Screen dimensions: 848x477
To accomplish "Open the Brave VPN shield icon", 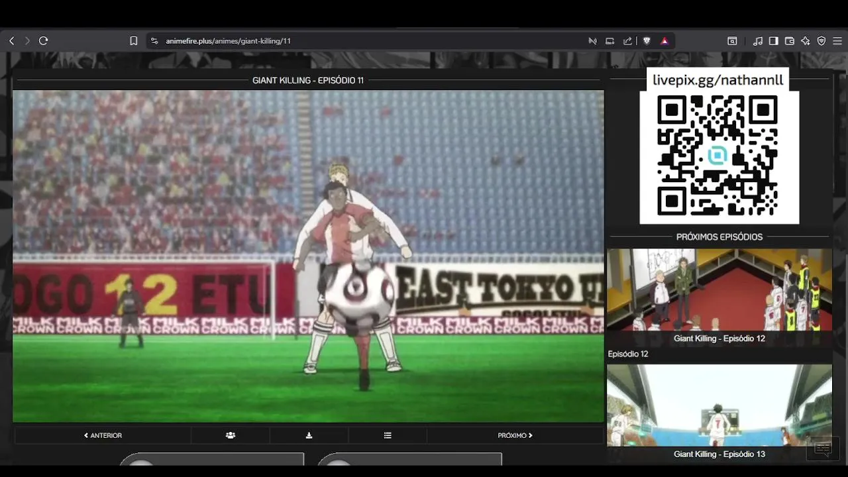I will pos(821,41).
